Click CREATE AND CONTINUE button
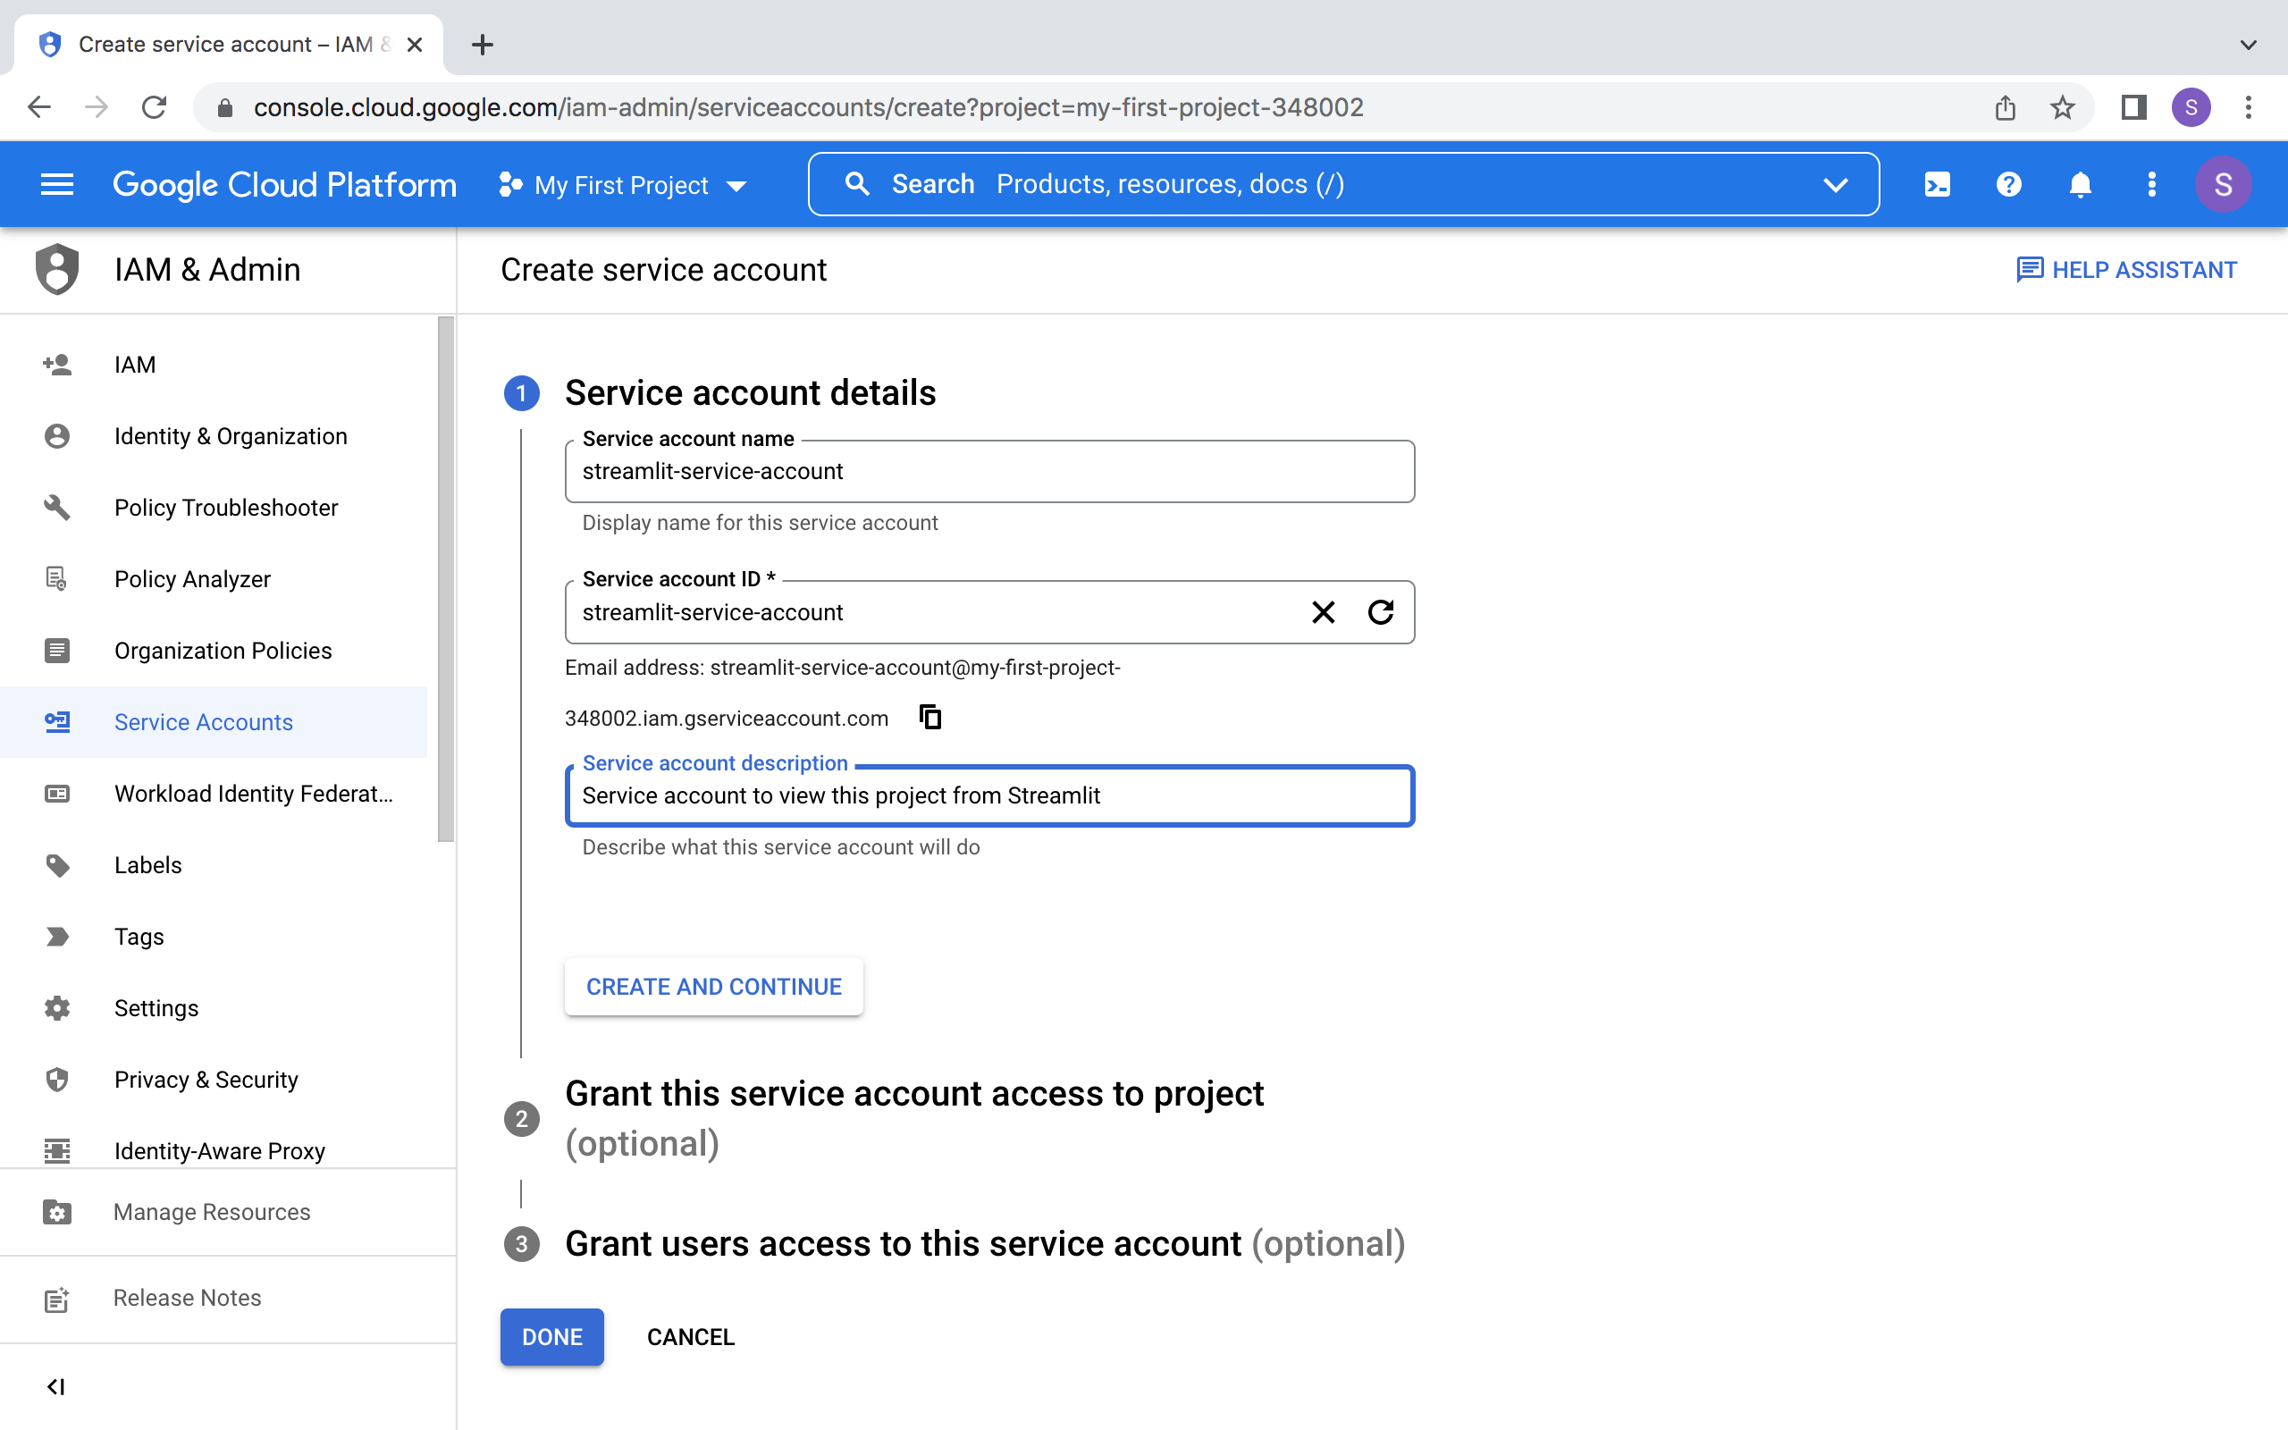 point(713,987)
